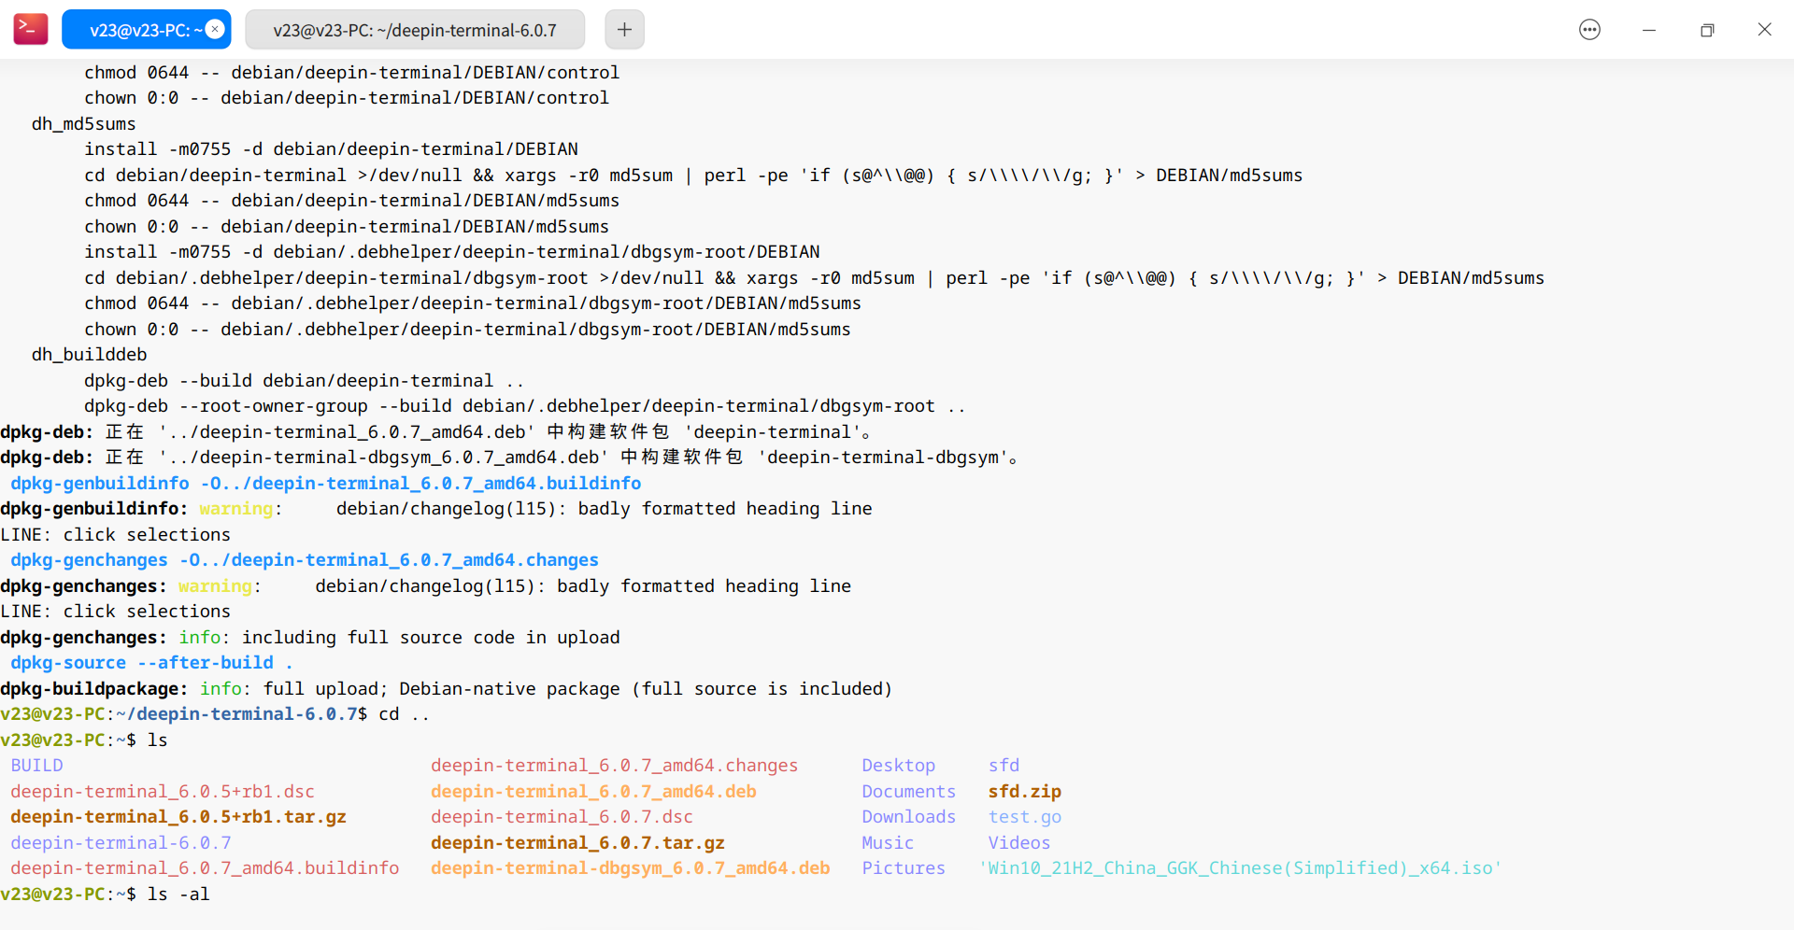Click deepin-terminal-dbgsym_6.0.7_amd64.deb in the ls output
Screen dimensions: 1794x930
pos(631,868)
